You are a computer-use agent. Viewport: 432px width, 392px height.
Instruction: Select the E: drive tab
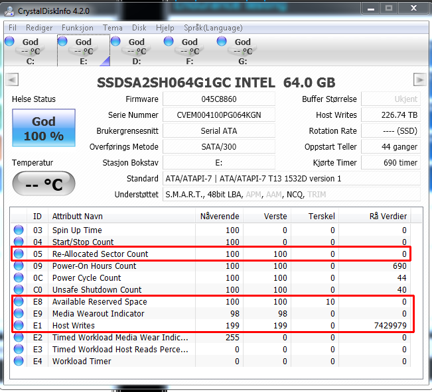[x=84, y=51]
